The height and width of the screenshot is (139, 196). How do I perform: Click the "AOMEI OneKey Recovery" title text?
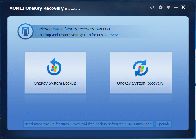[37, 8]
